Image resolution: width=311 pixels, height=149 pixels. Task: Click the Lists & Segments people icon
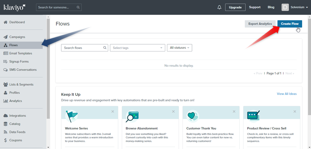(6, 85)
